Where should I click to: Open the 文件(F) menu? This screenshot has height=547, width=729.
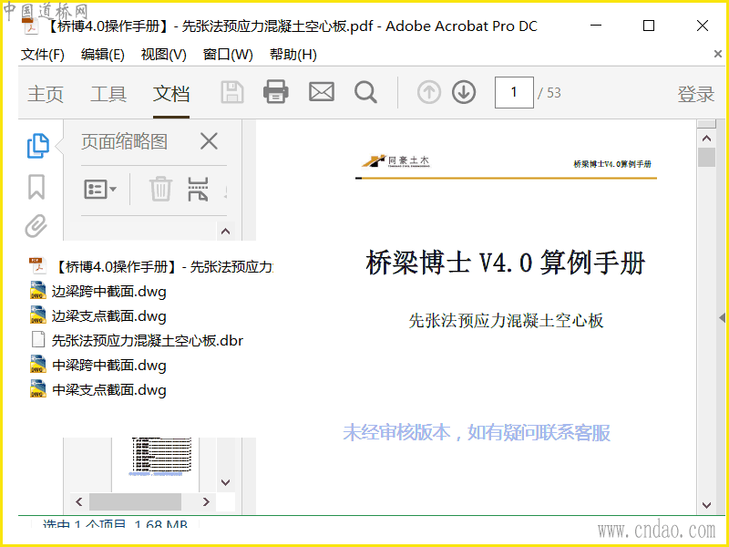tap(43, 55)
